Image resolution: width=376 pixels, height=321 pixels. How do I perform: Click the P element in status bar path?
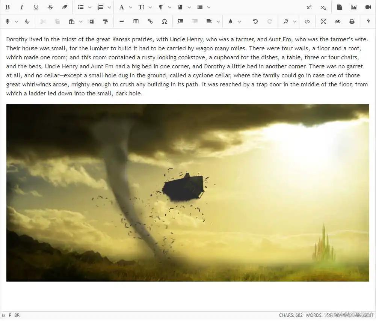click(10, 315)
